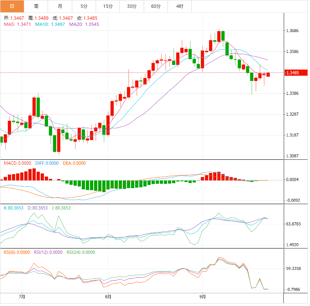Screen dimensions: 310x306
Task: Choose the 30分 timeframe tab
Action: click(x=132, y=6)
